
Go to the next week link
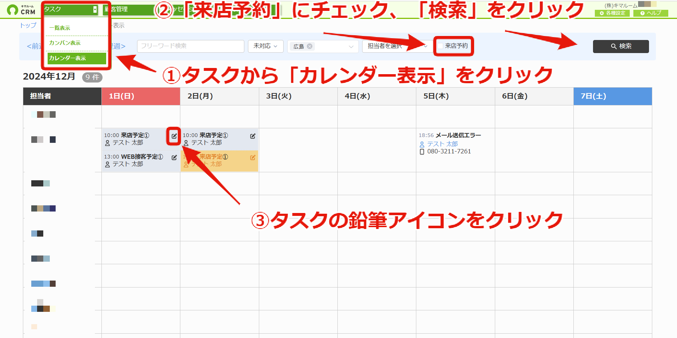point(118,46)
